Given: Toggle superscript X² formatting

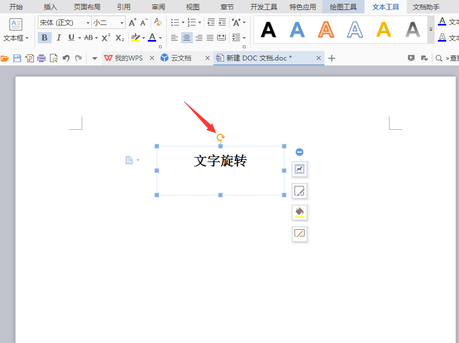Looking at the screenshot, I should (x=106, y=38).
